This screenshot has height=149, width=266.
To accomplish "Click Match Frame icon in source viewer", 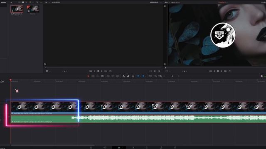I will coord(150,71).
